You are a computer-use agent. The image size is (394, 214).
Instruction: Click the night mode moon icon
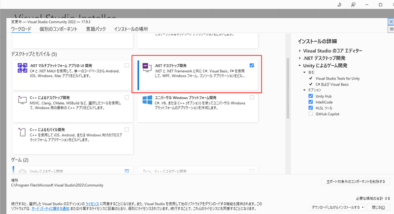[x=339, y=4]
